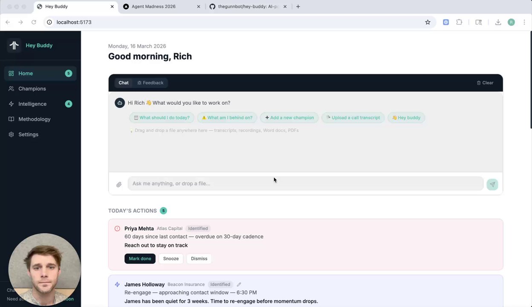Dismiss the Priya Mehta reminder
This screenshot has height=307, width=532.
coord(199,258)
